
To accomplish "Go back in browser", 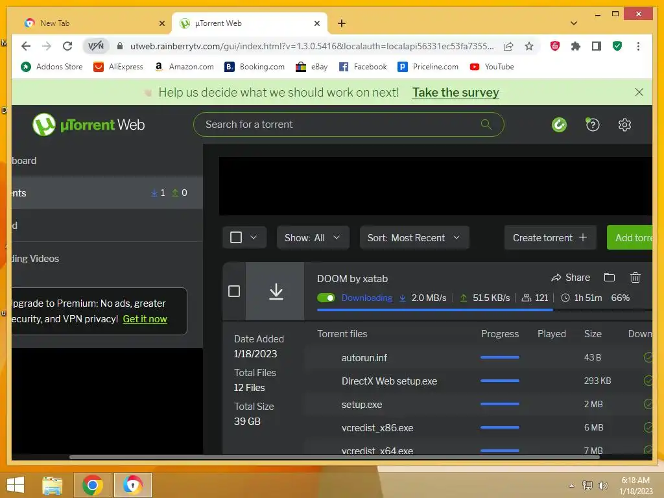I will point(26,46).
